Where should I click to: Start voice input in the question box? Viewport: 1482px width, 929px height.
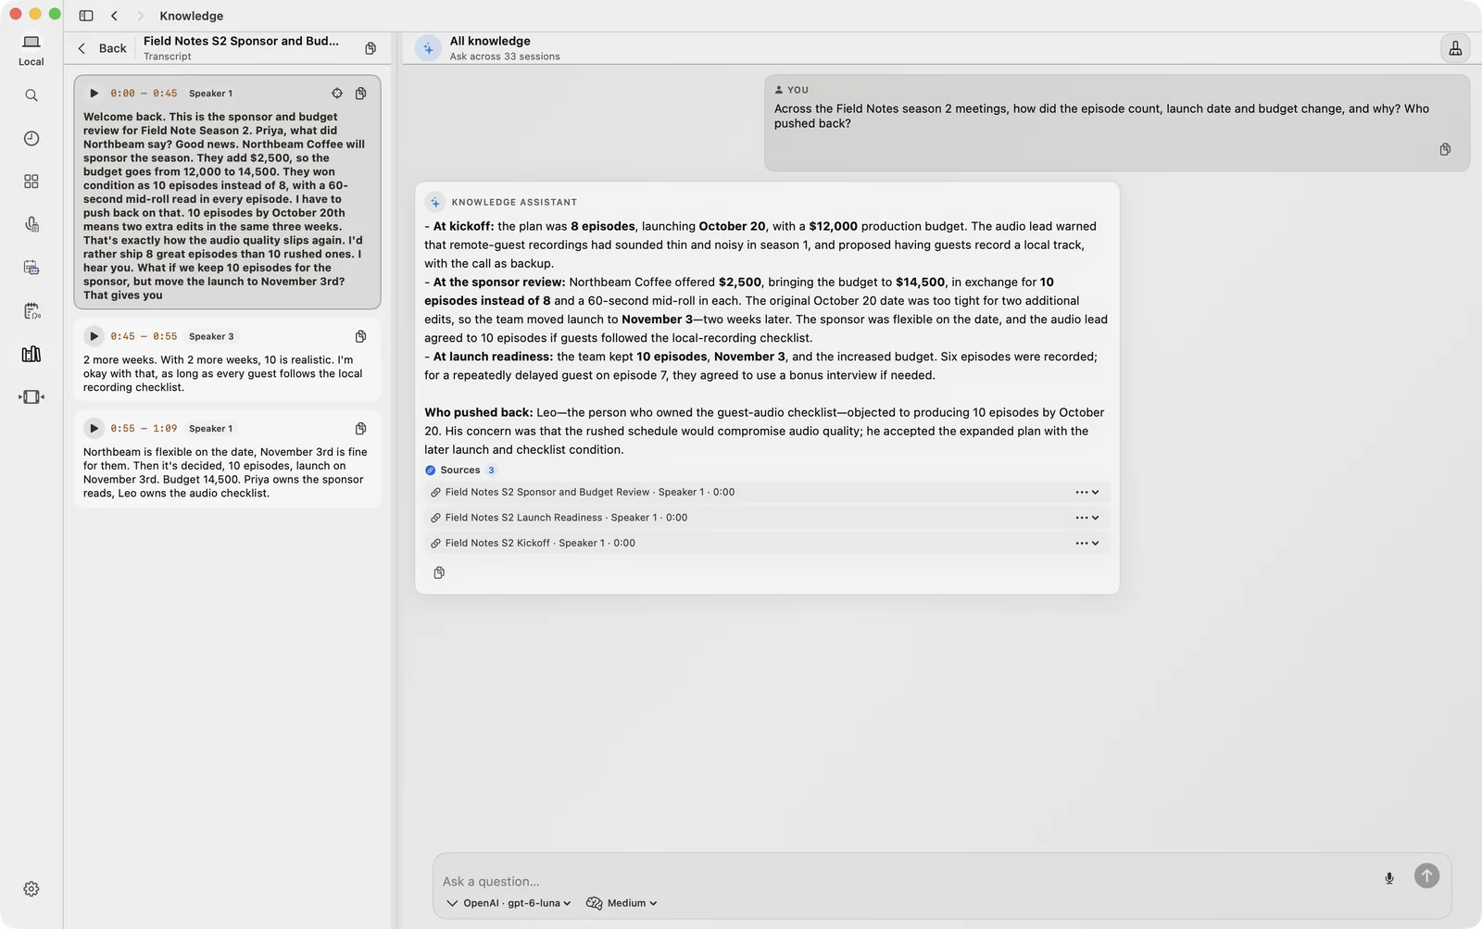(1389, 878)
